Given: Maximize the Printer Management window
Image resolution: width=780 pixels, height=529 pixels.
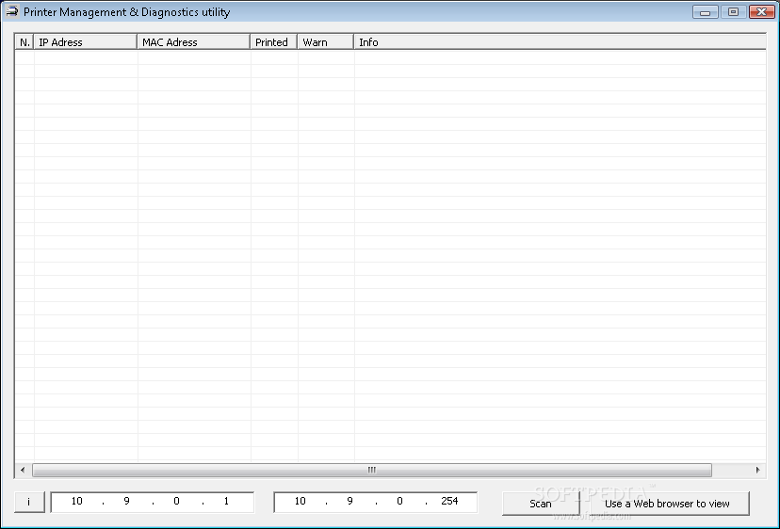Looking at the screenshot, I should 733,11.
